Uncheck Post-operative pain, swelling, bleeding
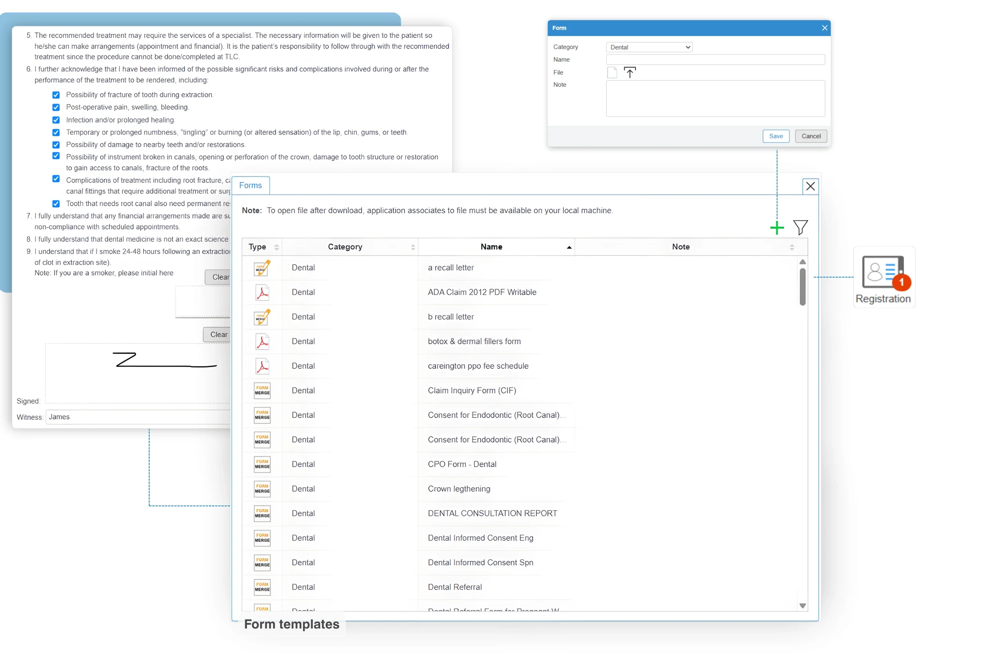 (56, 107)
